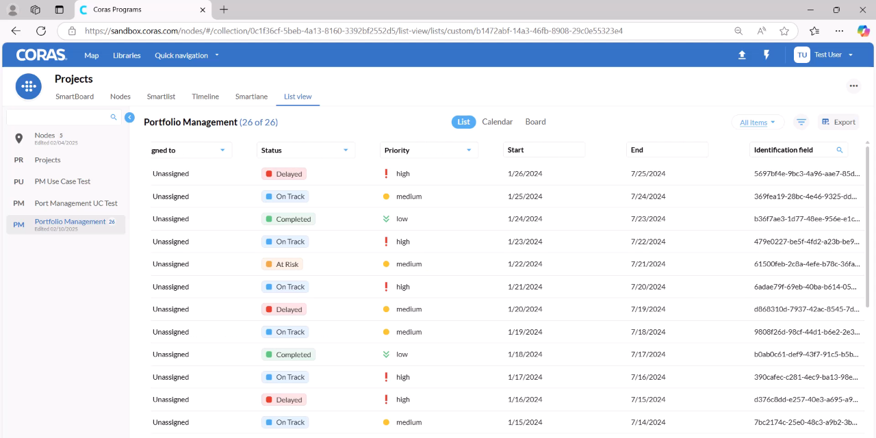876x438 pixels.
Task: Select the List view toggle pill
Action: point(464,122)
